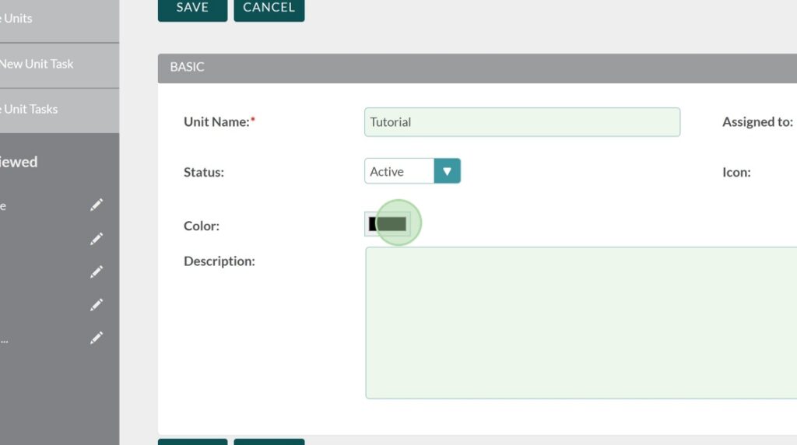
Task: Click the first pencil edit icon under Recently Viewed
Action: pyautogui.click(x=97, y=205)
